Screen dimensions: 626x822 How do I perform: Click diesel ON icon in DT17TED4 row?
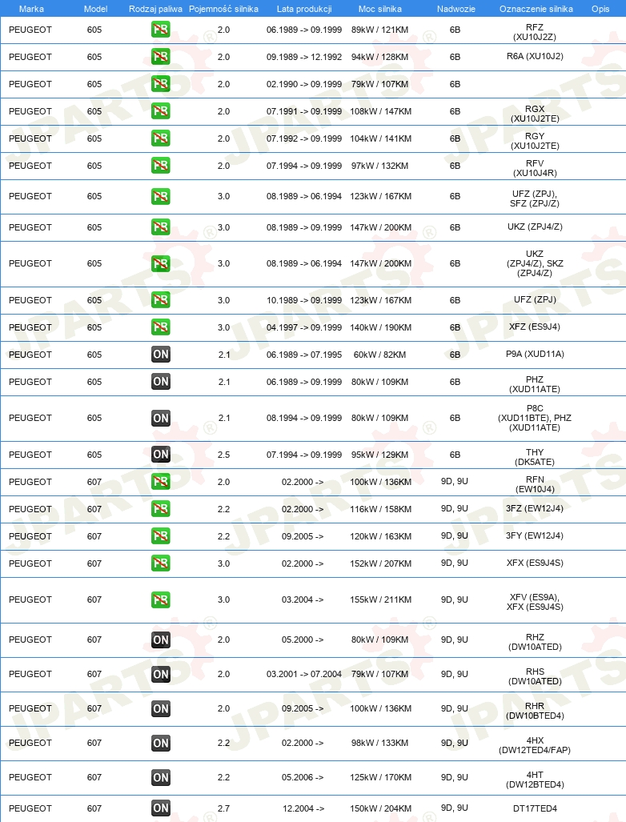pos(160,808)
